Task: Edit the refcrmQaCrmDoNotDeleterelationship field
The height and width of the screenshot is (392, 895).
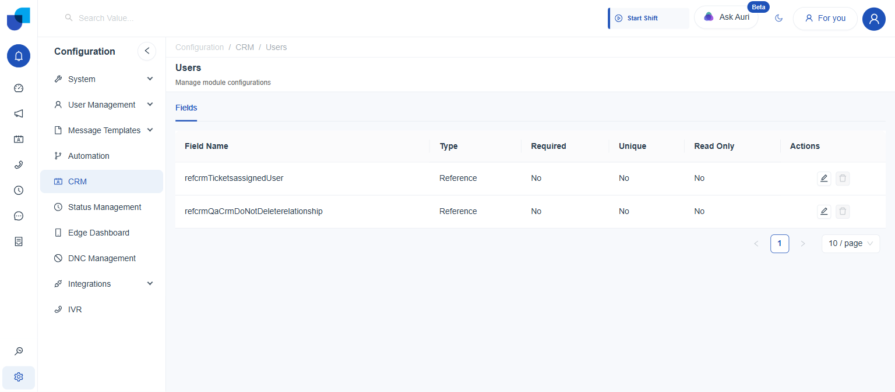Action: (x=824, y=211)
